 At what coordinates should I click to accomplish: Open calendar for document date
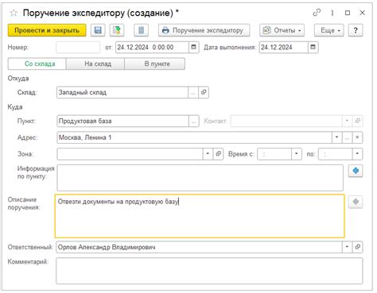(194, 48)
